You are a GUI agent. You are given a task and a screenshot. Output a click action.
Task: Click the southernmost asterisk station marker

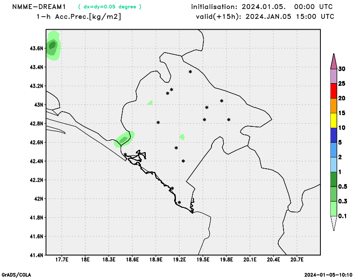179,202
